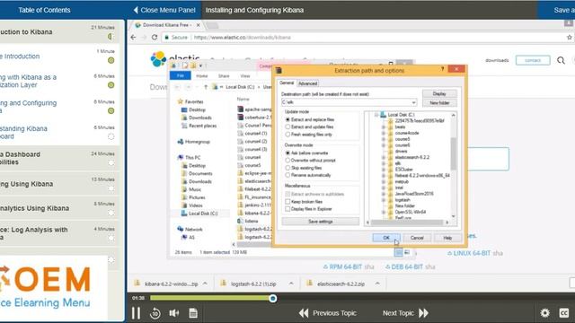Viewport: 575px width, 323px height.
Task: Click Explorer up-arrow navigation icon
Action: [x=206, y=87]
